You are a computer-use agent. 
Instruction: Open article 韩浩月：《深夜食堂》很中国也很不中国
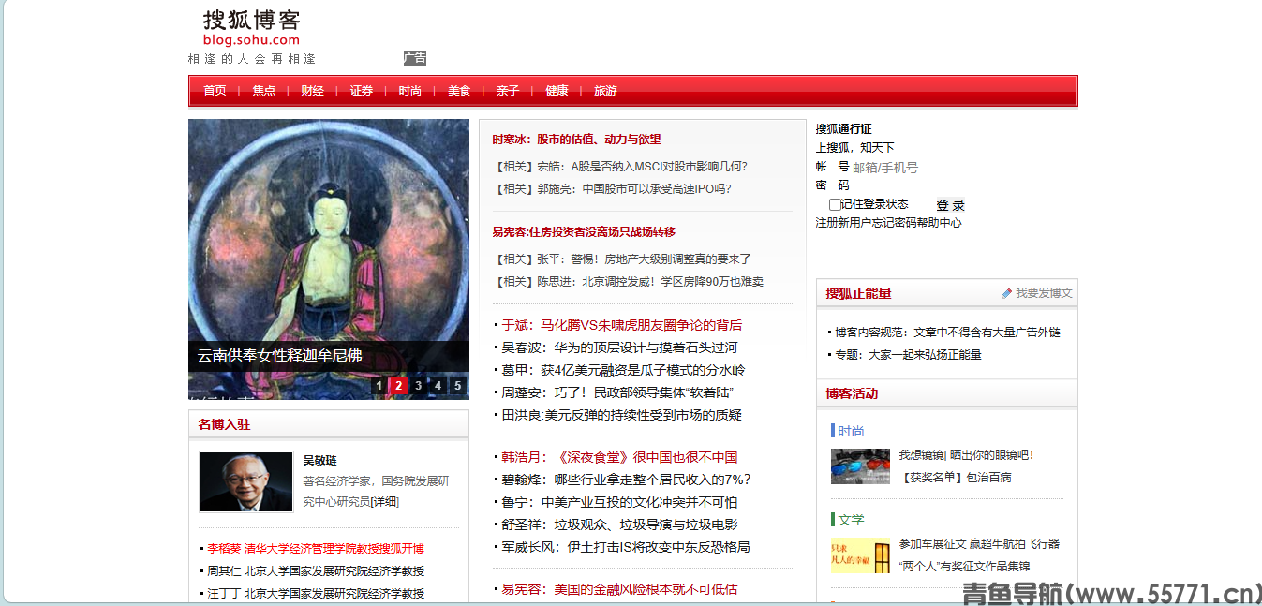tap(619, 457)
